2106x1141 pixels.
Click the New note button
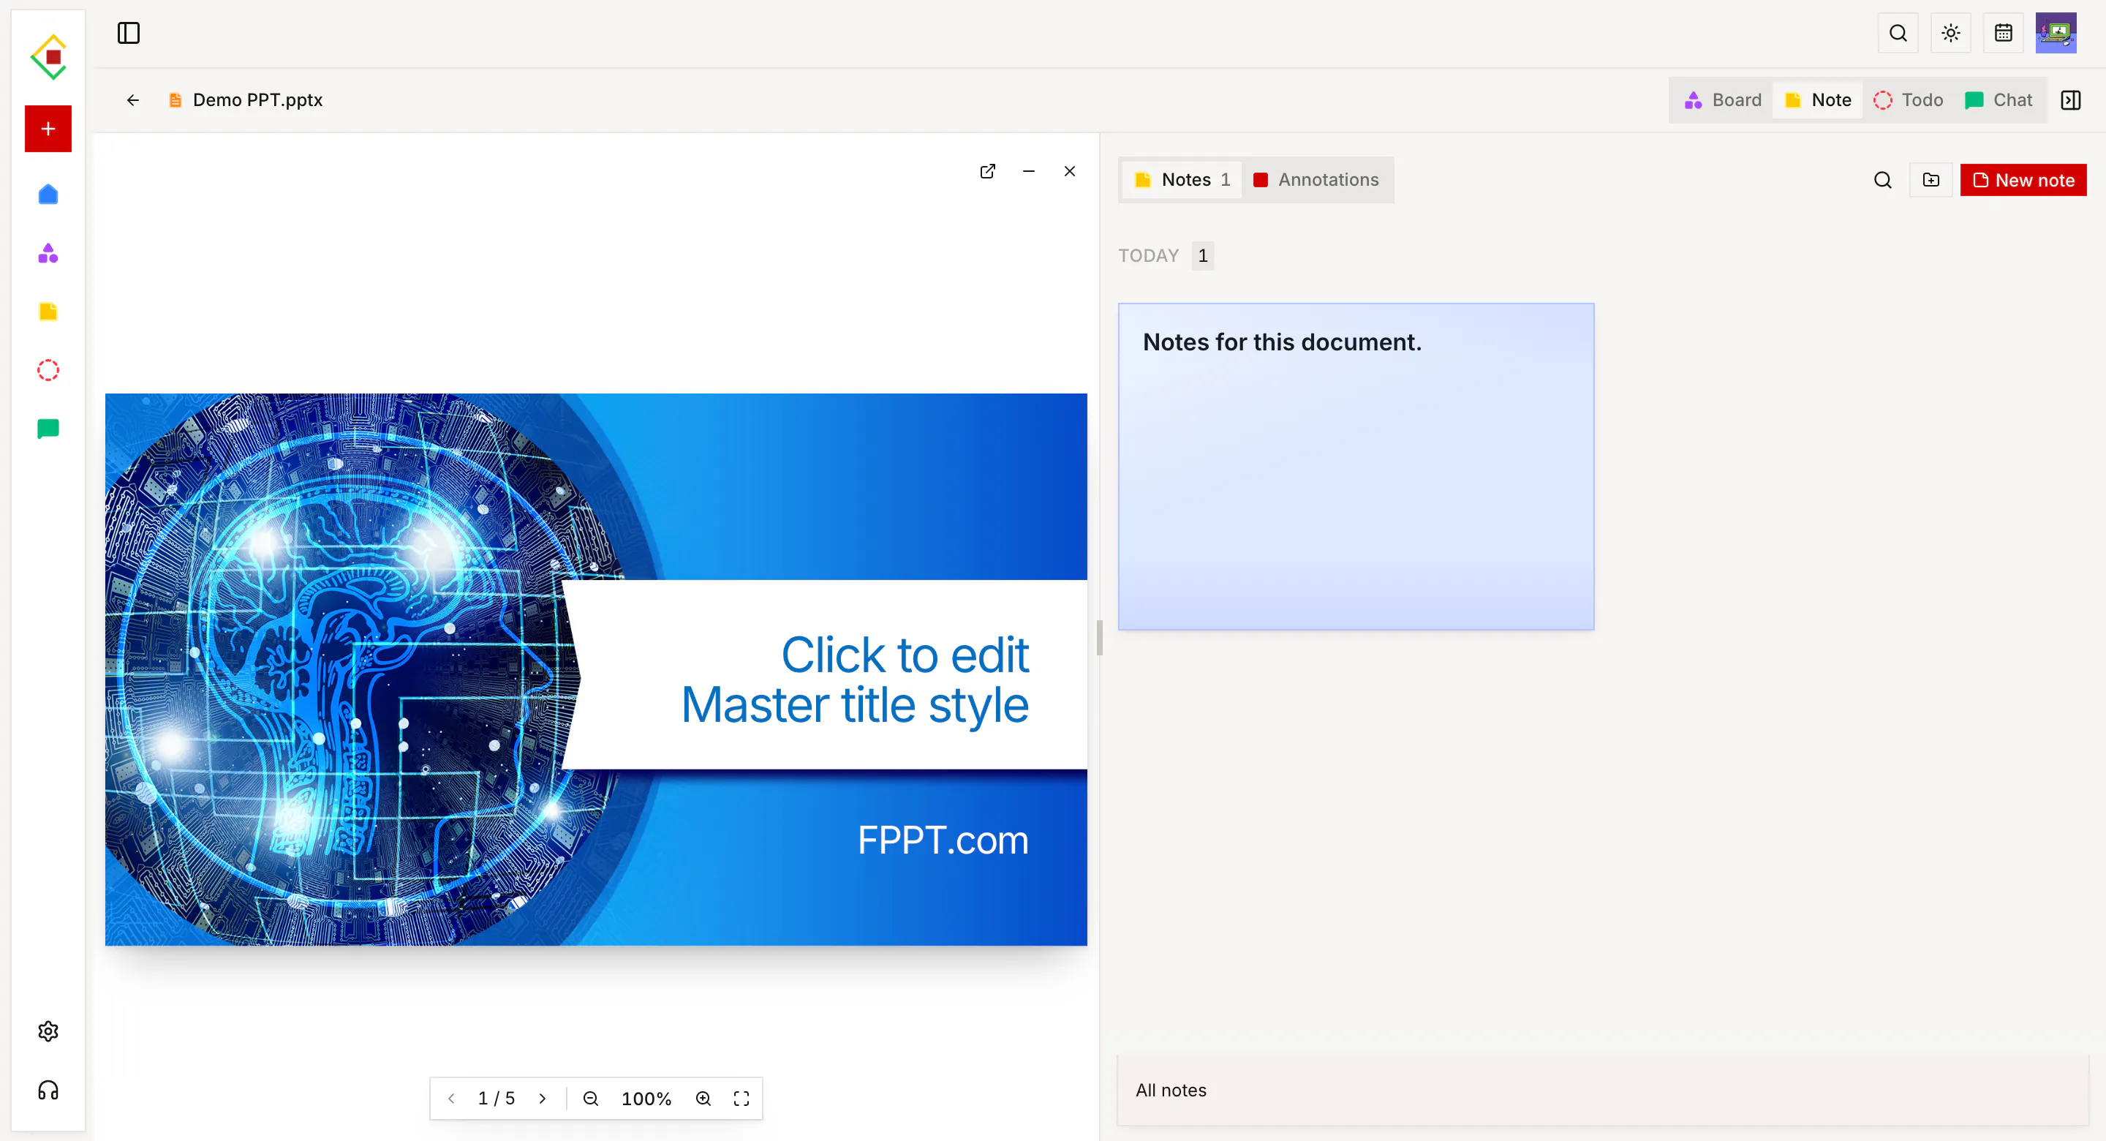(2023, 180)
